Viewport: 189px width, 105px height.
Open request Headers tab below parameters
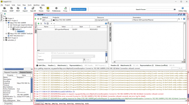pyautogui.click(x=52, y=65)
